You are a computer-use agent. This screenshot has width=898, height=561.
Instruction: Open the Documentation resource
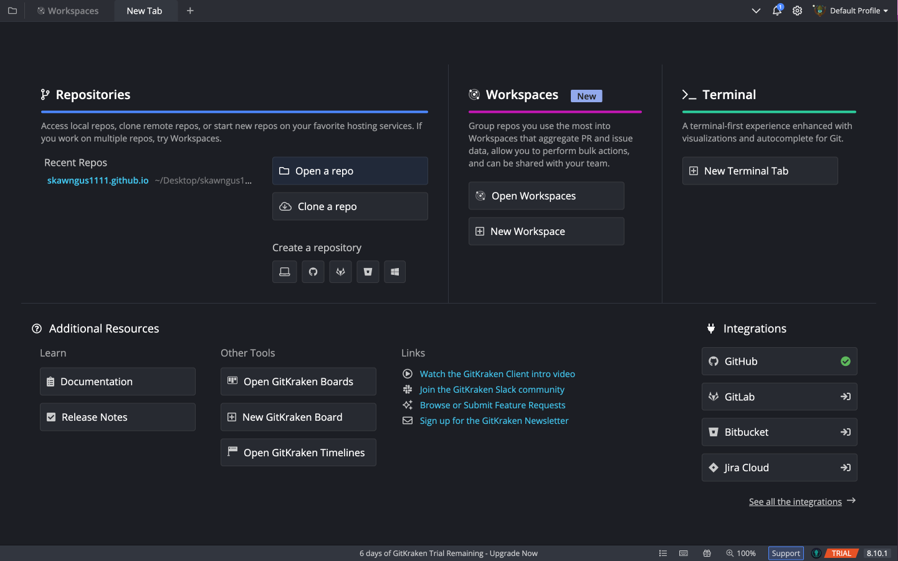pyautogui.click(x=118, y=381)
